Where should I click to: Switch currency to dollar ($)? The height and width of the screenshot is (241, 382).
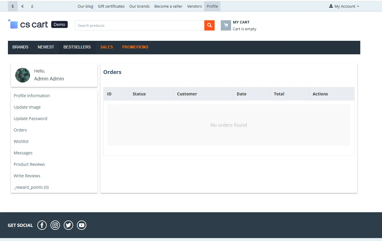click(13, 6)
